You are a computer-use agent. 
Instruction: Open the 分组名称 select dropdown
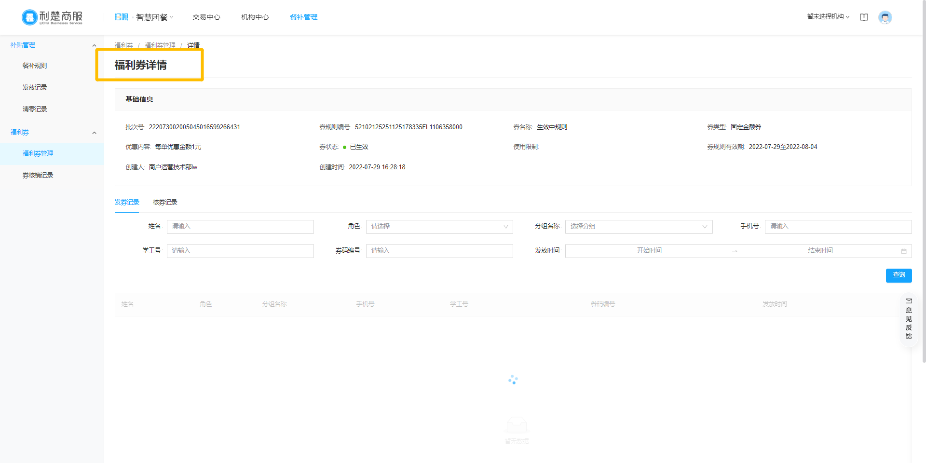point(639,227)
